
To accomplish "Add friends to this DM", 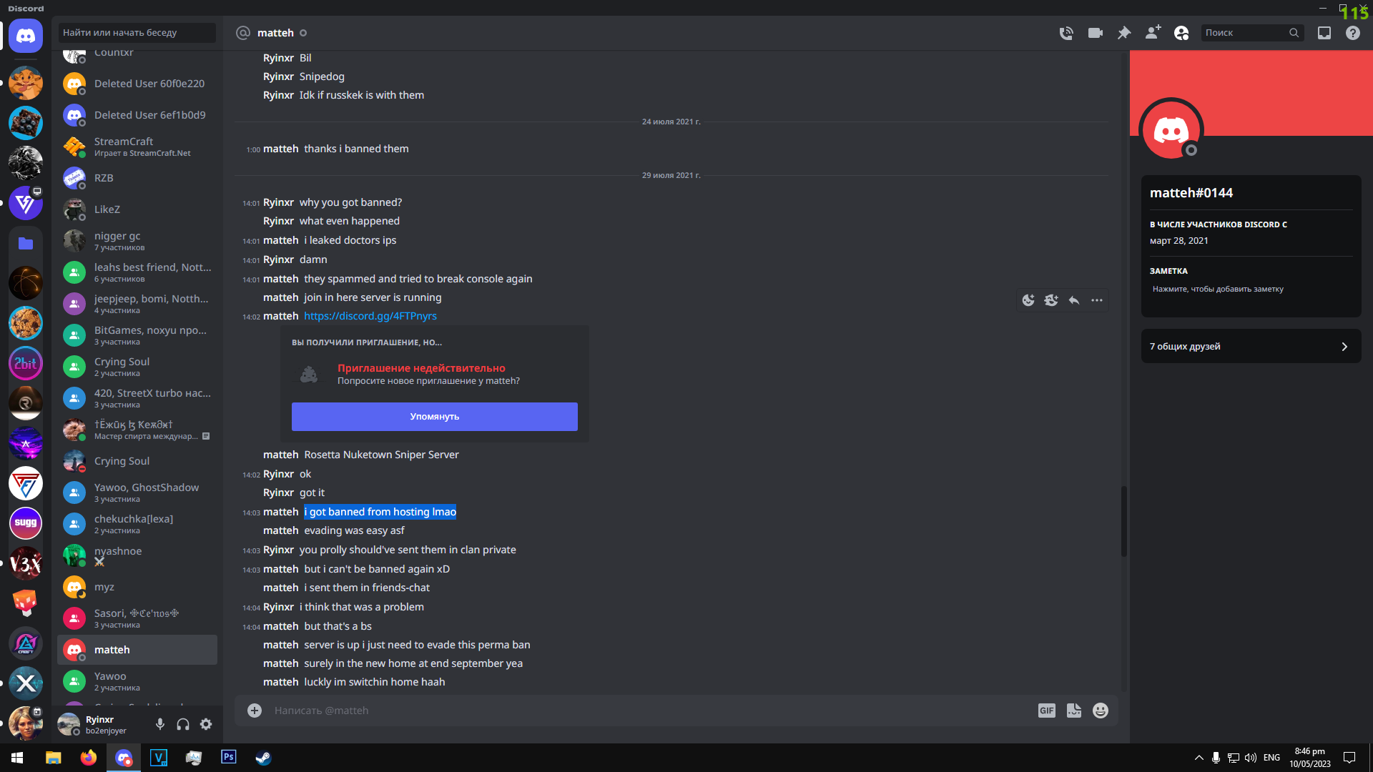I will tap(1153, 33).
